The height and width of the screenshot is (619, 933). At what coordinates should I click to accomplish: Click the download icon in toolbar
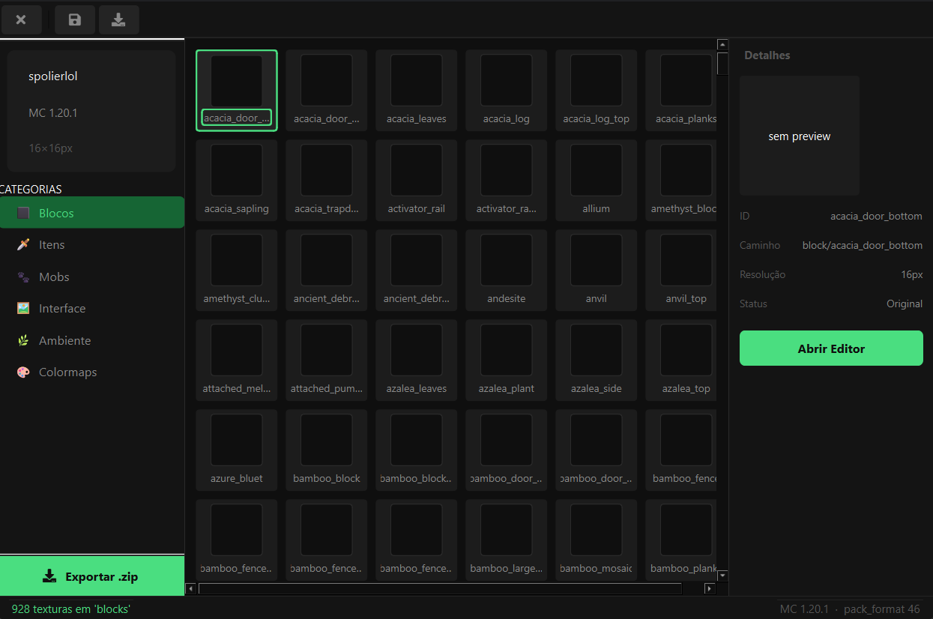tap(118, 19)
